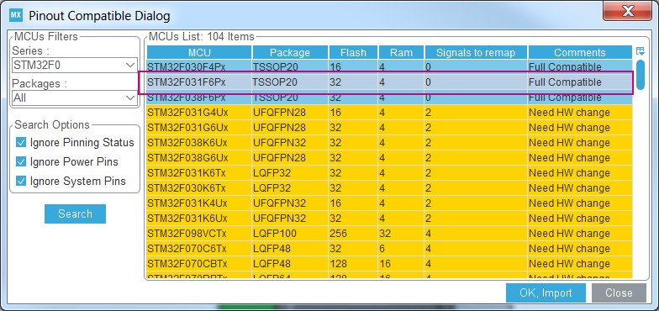This screenshot has width=659, height=311.
Task: Select the STM32F070C6Tx row
Action: (390, 249)
